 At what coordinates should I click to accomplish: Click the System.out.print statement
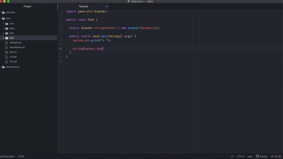click(92, 40)
